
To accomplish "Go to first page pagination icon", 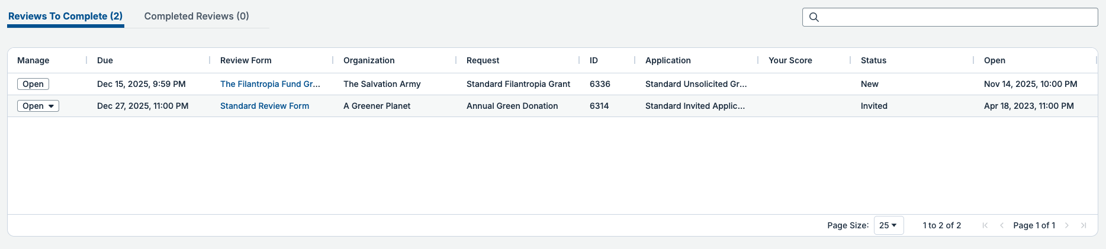I will tap(985, 225).
